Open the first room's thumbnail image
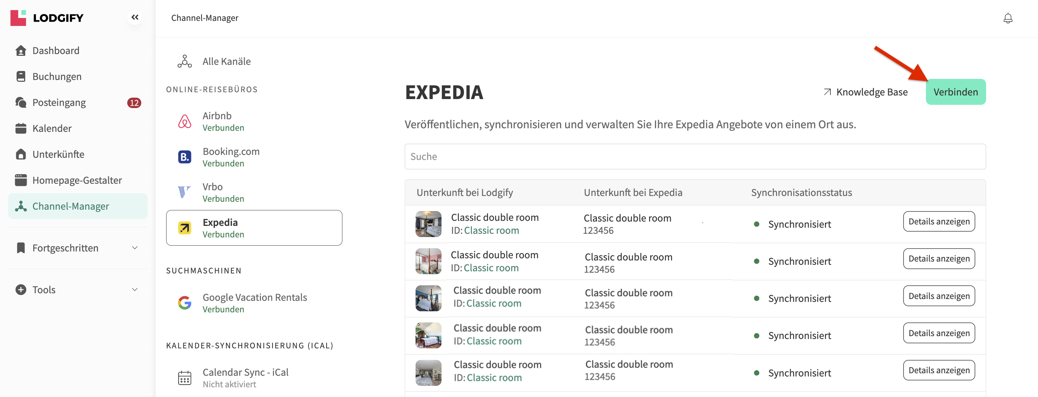The image size is (1038, 397). coord(428,224)
